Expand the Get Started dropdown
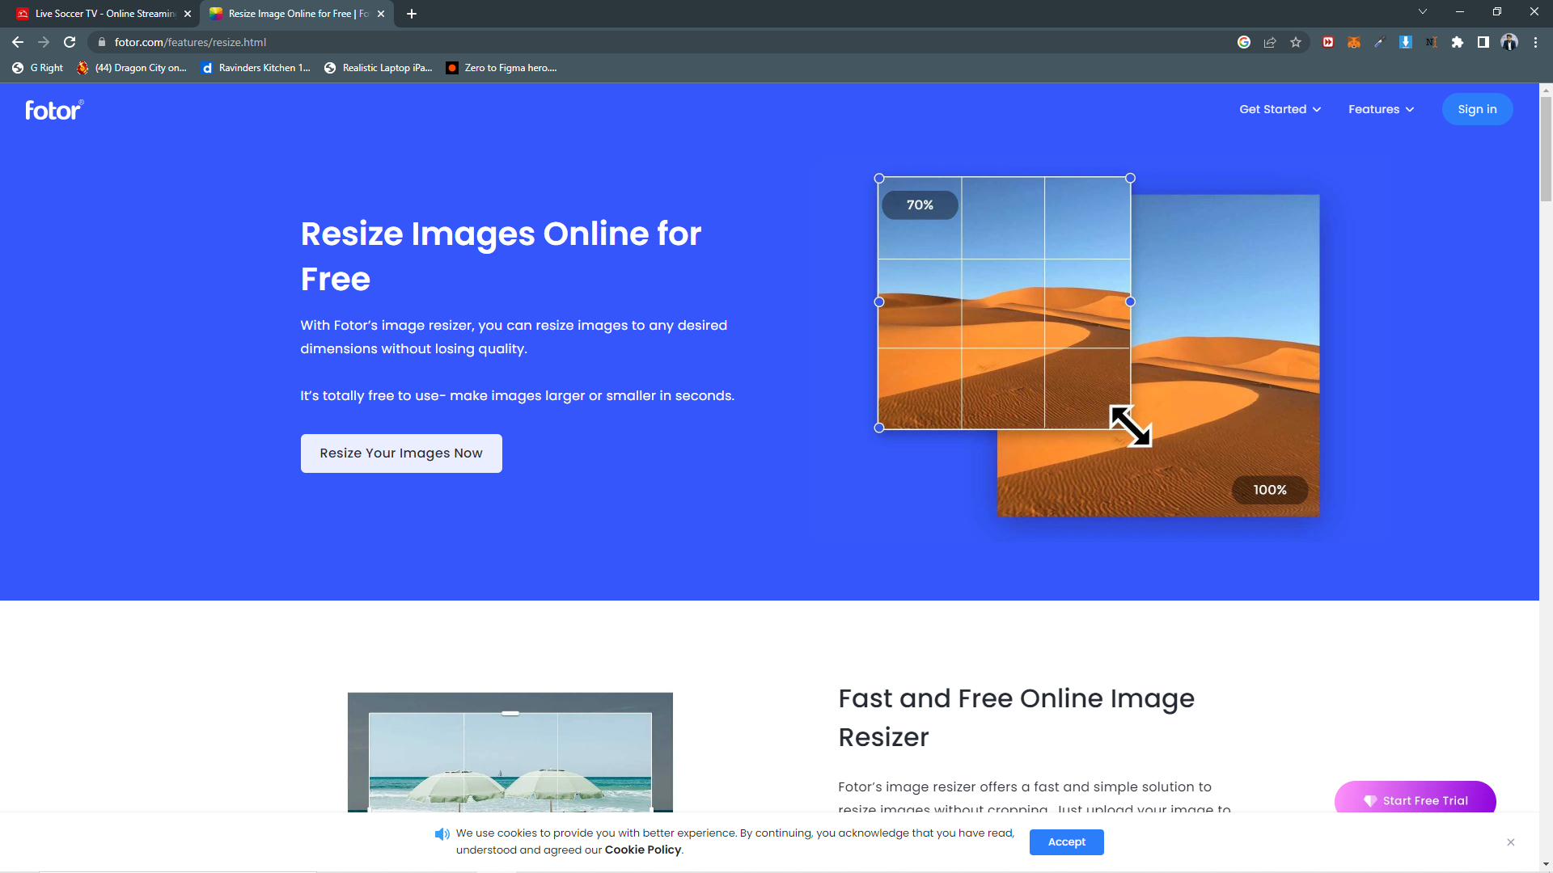 tap(1280, 109)
